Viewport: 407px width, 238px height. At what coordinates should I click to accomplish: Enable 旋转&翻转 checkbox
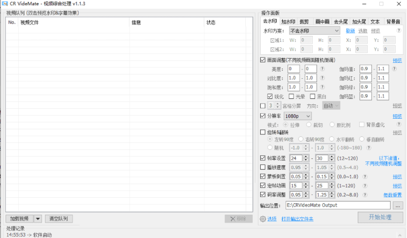[x=263, y=132]
